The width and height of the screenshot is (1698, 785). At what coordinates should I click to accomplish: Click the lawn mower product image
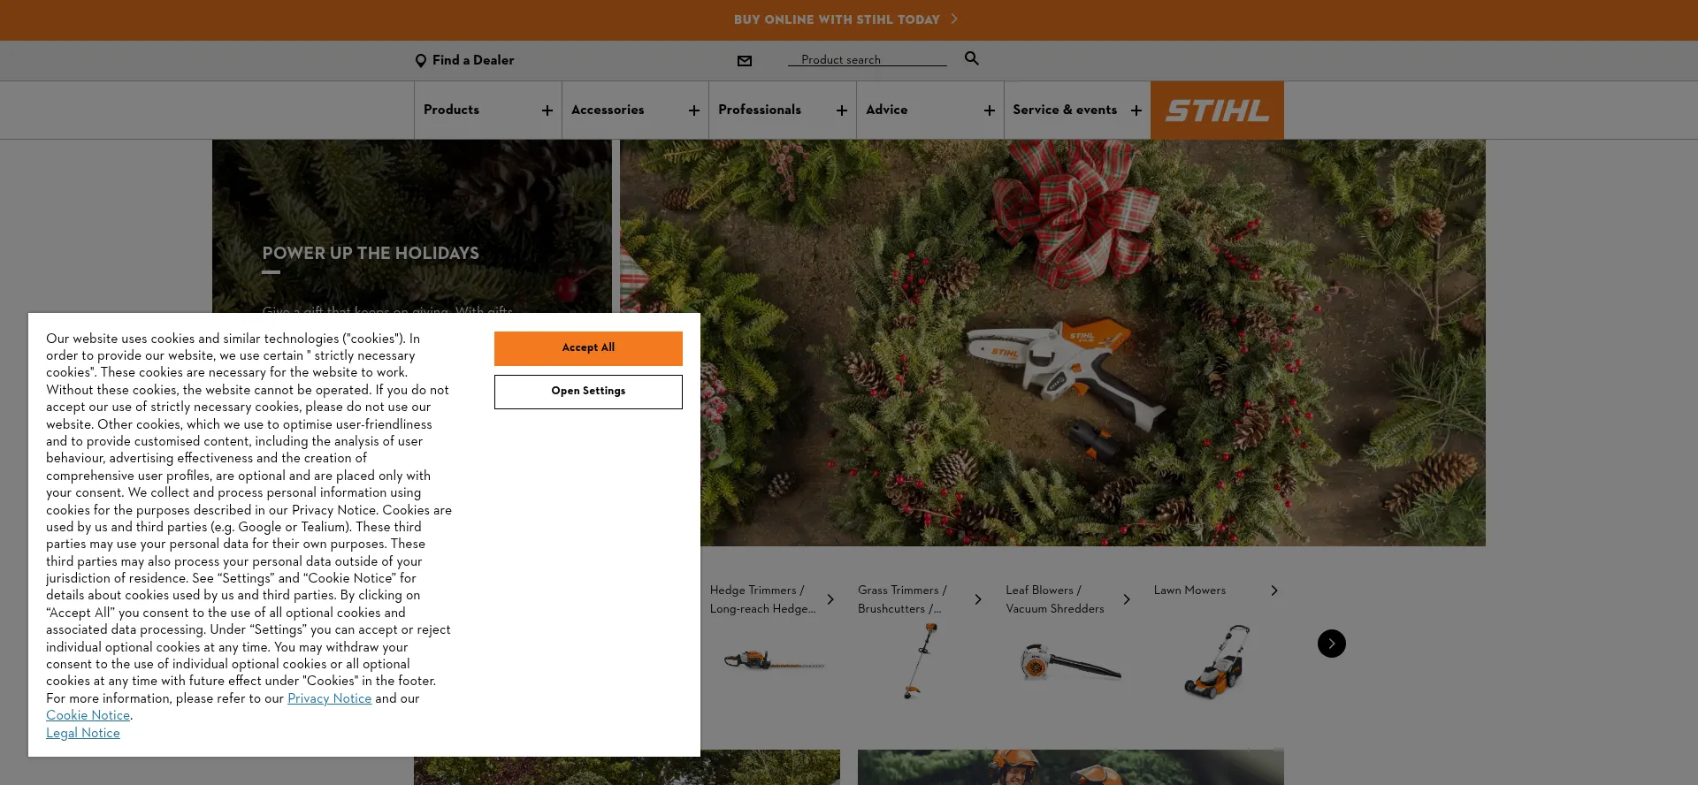coord(1218,661)
